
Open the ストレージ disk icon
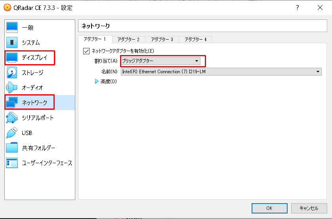click(12, 72)
